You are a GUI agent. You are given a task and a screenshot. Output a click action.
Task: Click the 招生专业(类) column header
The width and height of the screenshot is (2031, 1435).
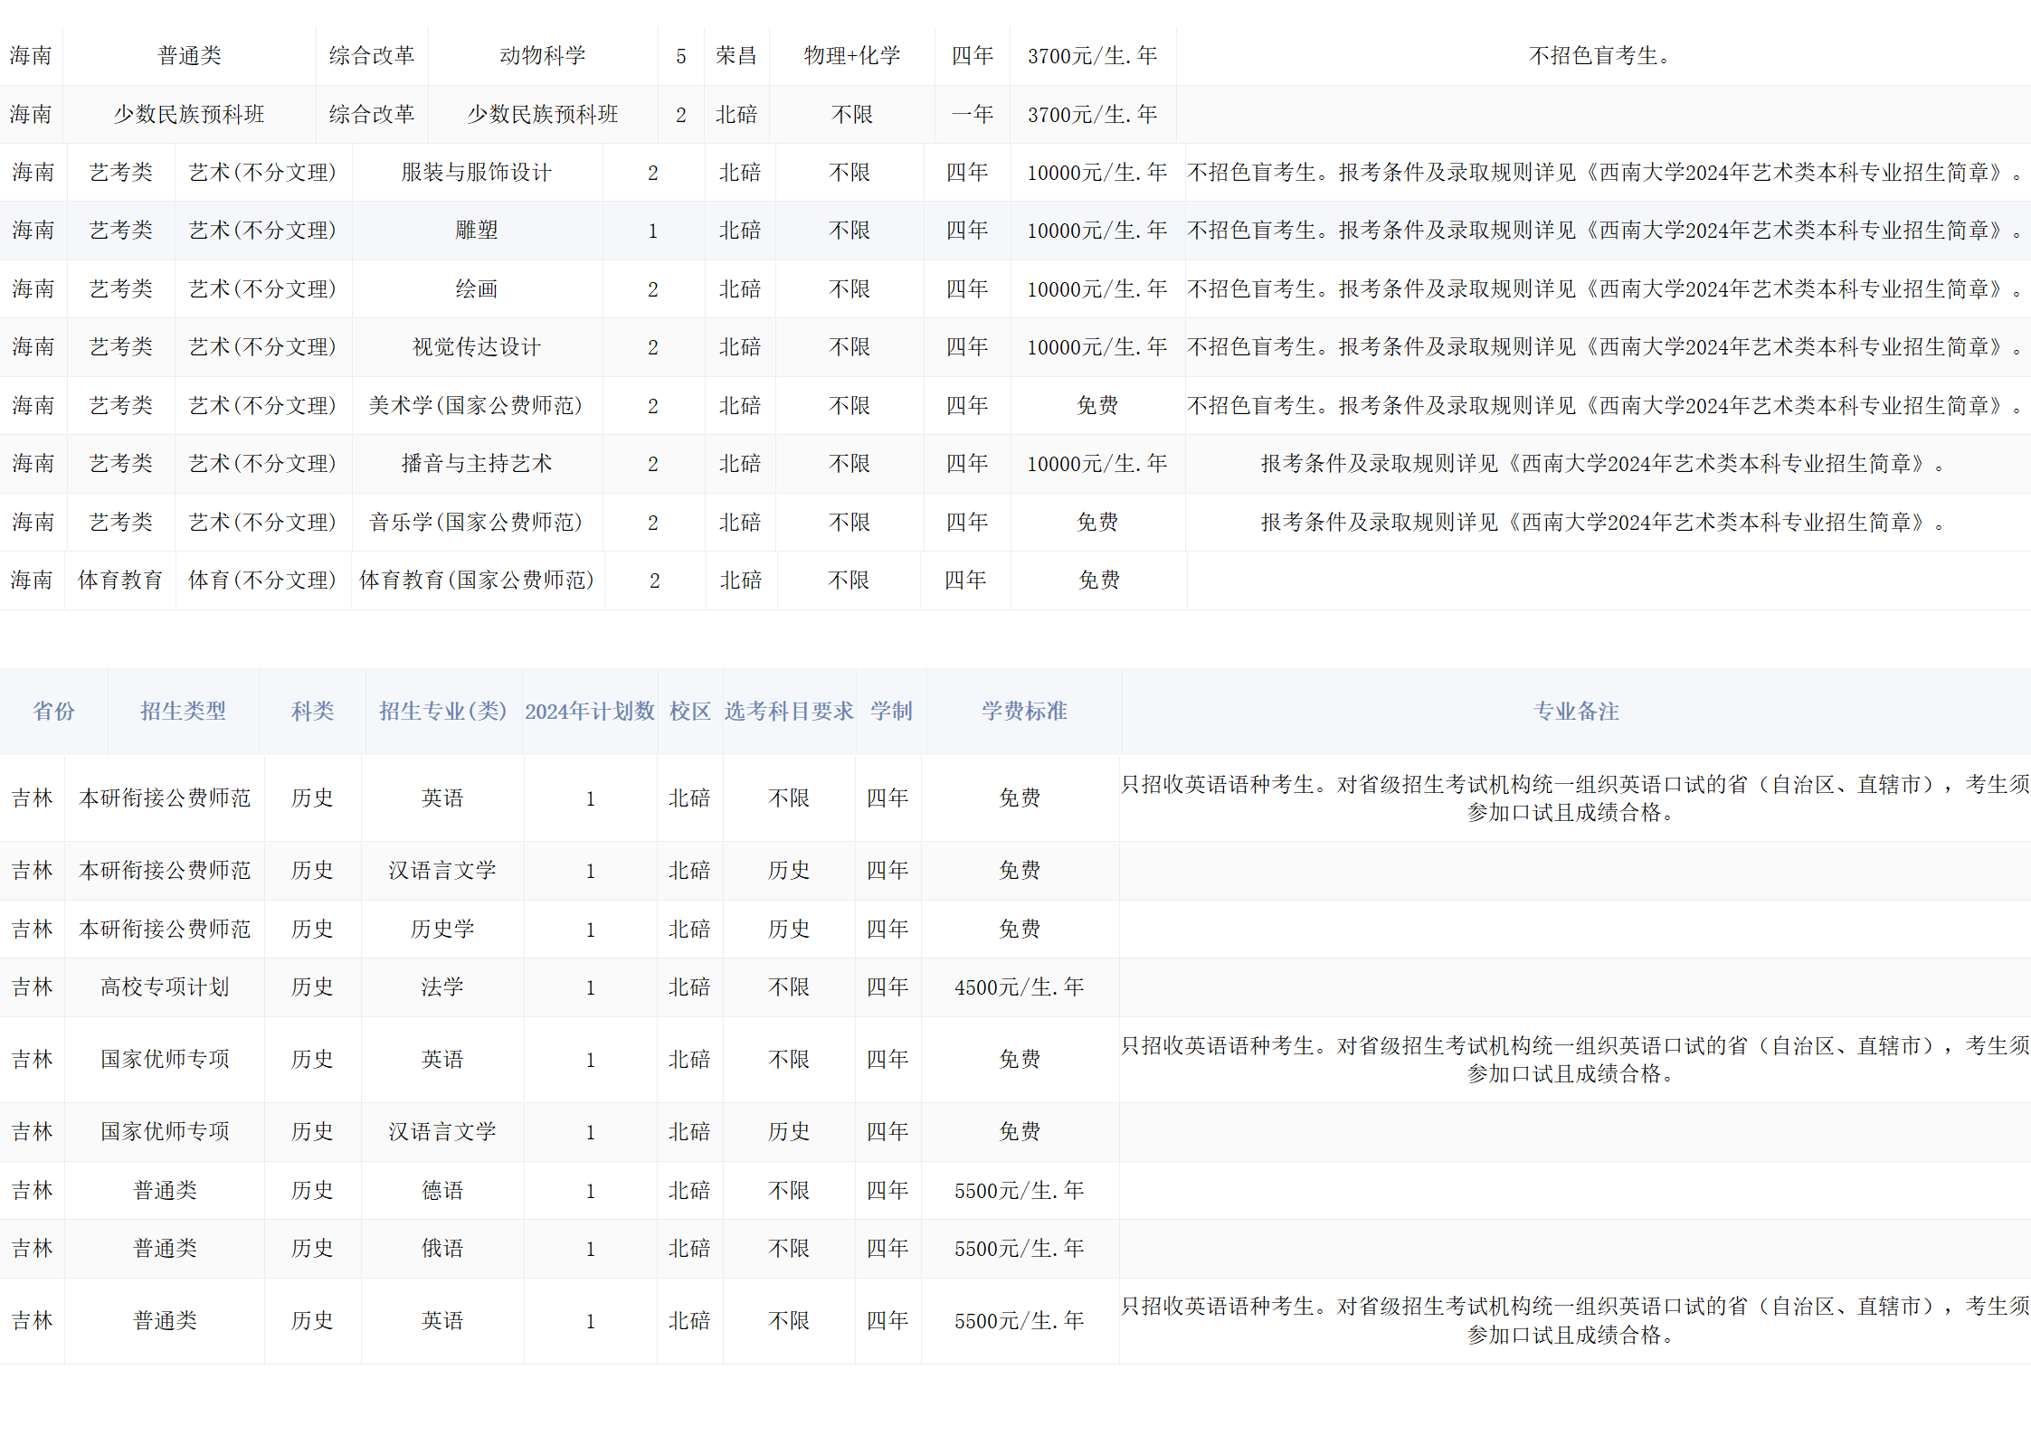coord(442,712)
